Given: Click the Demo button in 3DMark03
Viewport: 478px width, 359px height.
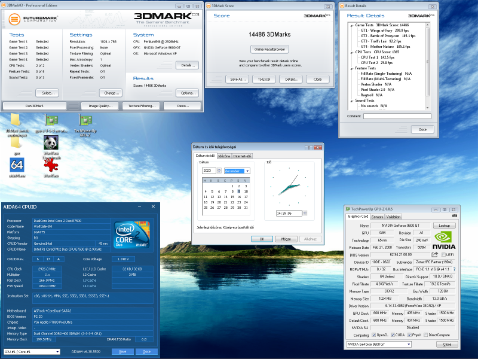Looking at the screenshot, I should 182,106.
